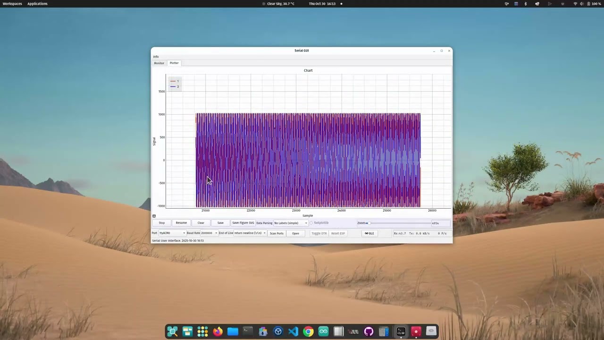Open the Data Parsing No Labels dropdown
Viewport: 604px width, 340px height.
291,223
